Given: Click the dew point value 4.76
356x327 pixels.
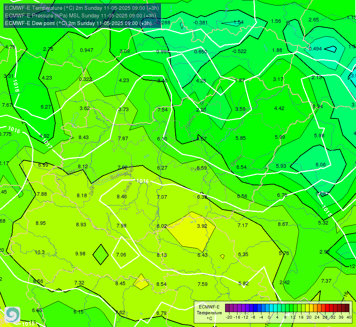Looking at the screenshot, I should (10, 47).
